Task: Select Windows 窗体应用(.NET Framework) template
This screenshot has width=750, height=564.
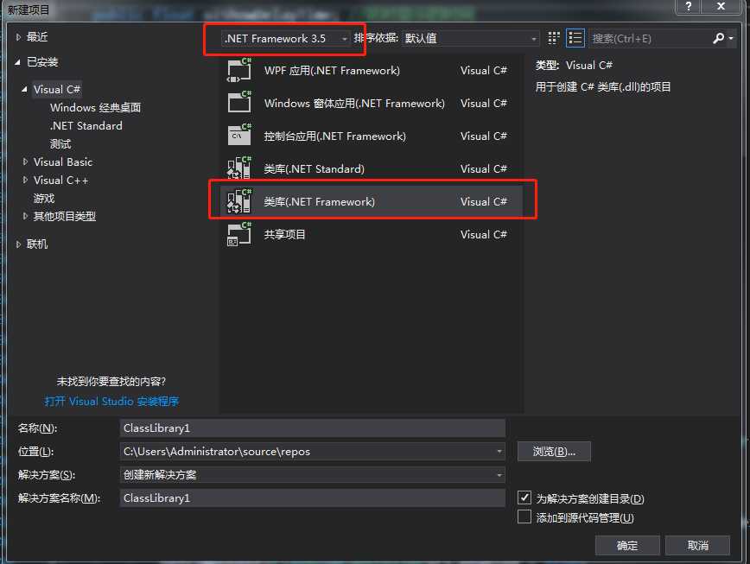Action: pos(372,103)
